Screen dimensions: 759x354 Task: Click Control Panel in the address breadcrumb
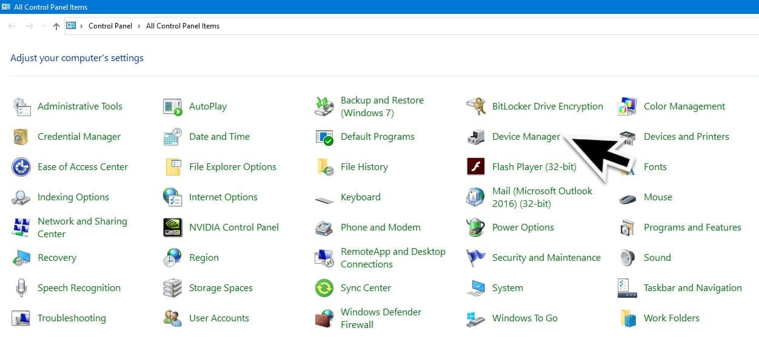coord(112,26)
